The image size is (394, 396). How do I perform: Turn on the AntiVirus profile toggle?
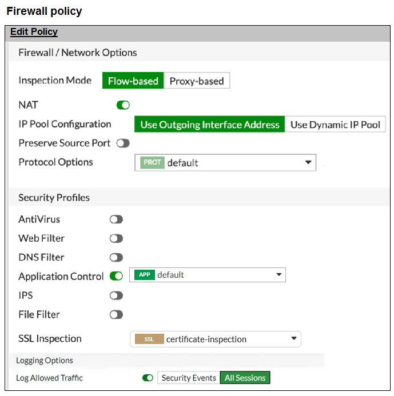click(x=117, y=219)
